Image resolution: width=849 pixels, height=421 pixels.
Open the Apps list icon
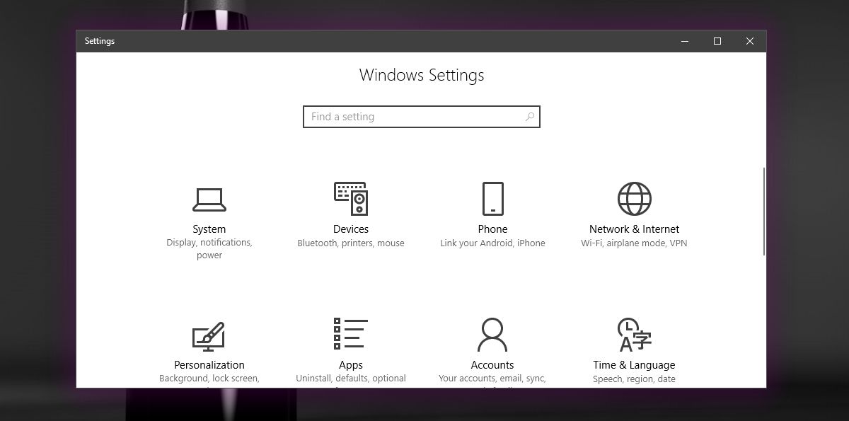click(x=351, y=334)
